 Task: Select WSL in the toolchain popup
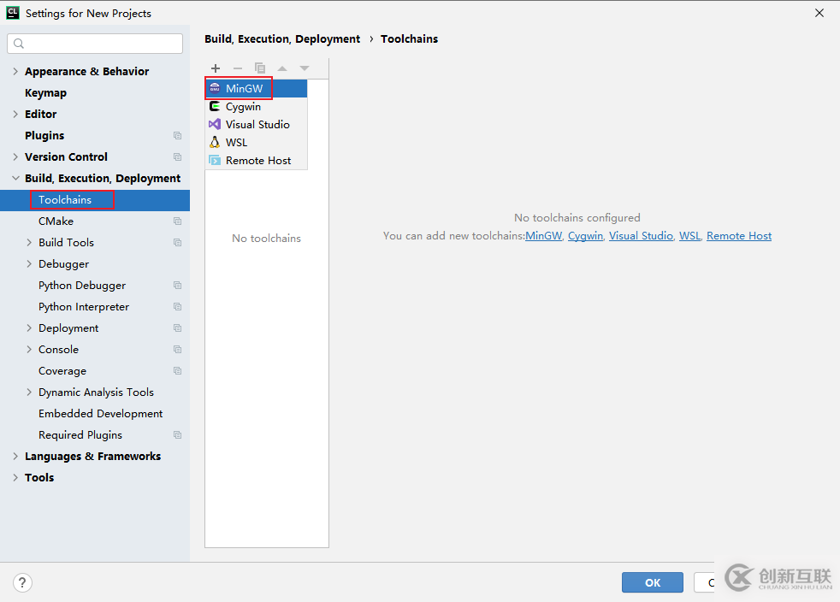(x=256, y=143)
